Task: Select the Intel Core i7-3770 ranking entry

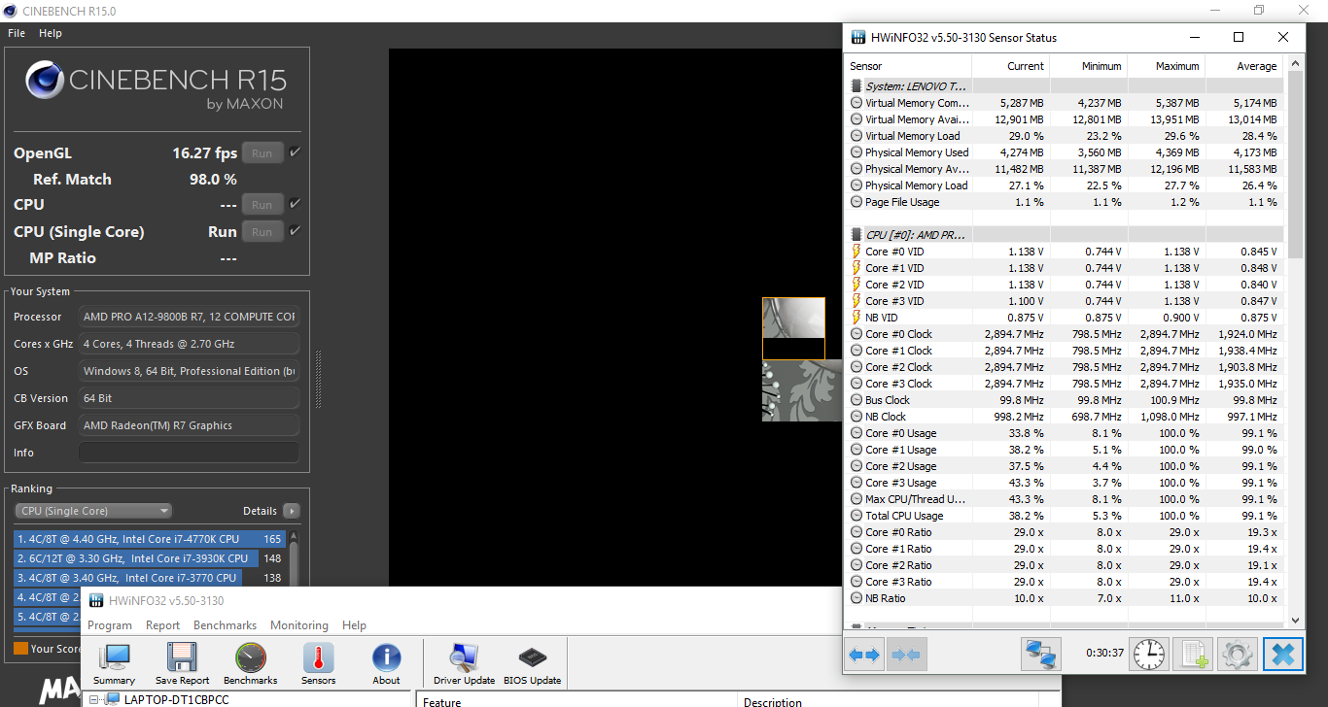Action: (x=149, y=578)
